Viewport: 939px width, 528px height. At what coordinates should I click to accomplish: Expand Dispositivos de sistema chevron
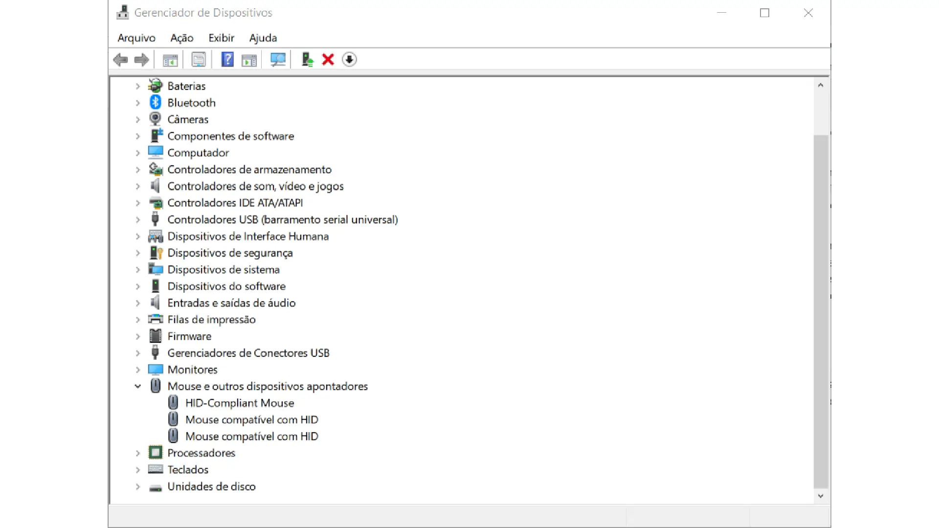tap(137, 269)
